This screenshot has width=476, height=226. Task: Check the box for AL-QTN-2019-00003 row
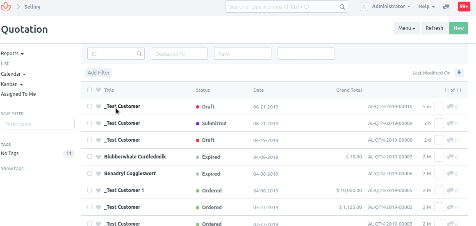[89, 224]
